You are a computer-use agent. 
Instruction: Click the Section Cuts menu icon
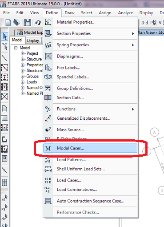48,97
